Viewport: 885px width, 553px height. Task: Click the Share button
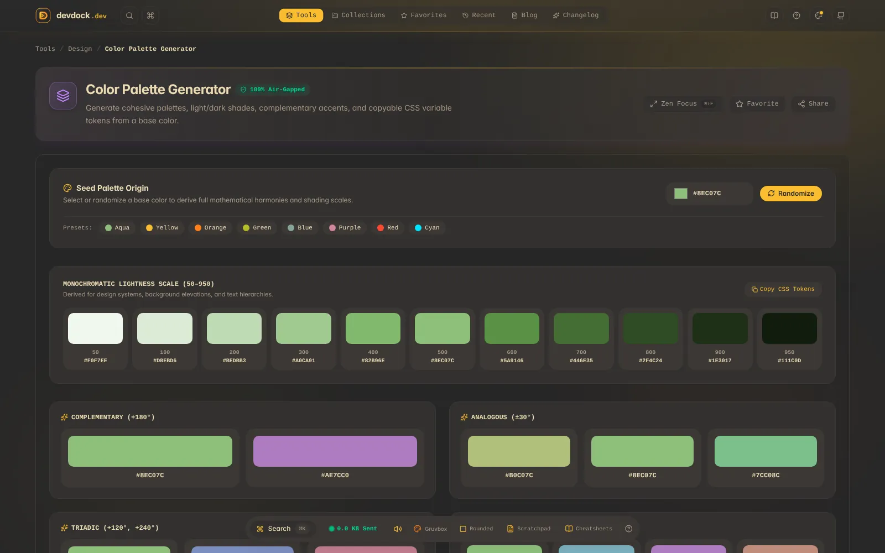(813, 103)
